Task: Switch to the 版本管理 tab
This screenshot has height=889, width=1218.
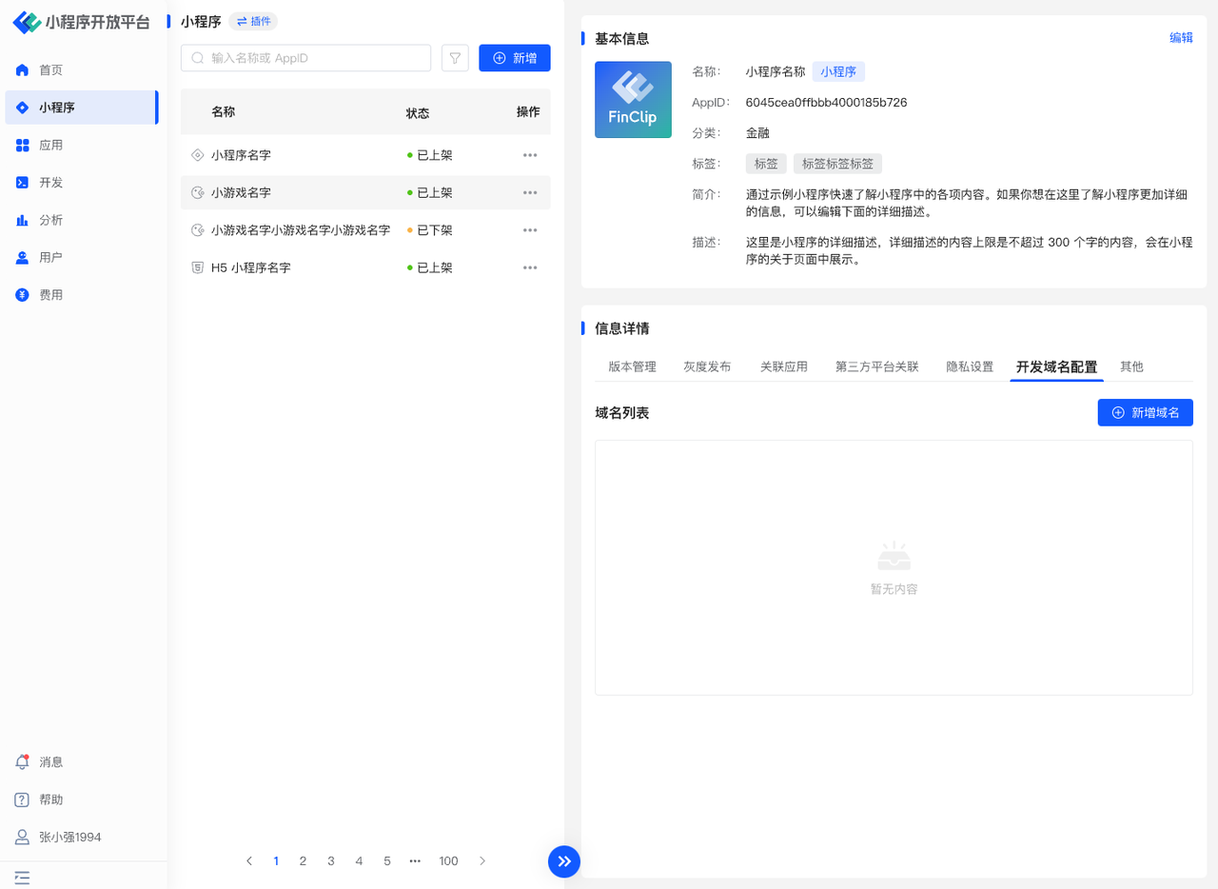Action: click(x=632, y=366)
